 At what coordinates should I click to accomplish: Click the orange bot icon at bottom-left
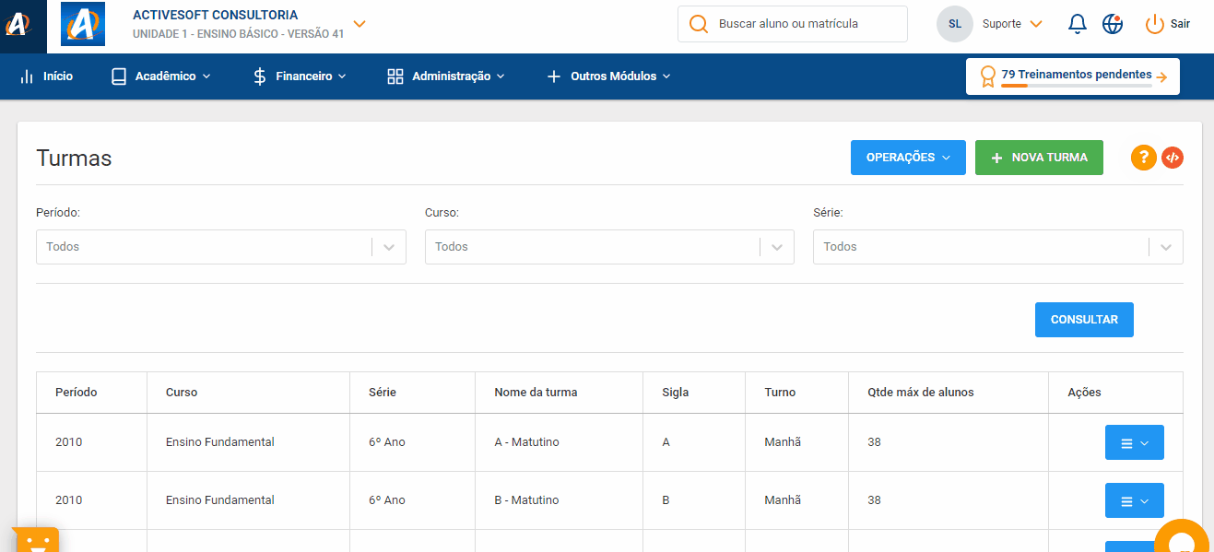[36, 540]
